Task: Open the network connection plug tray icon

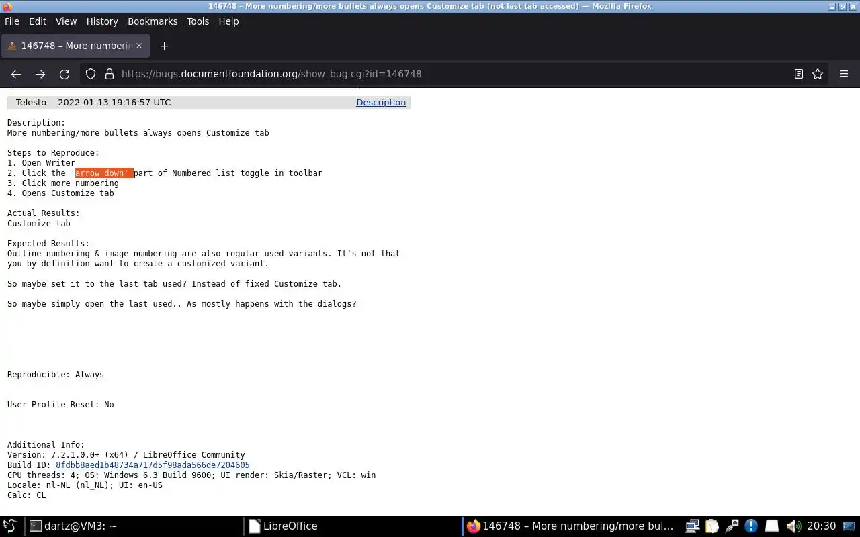Action: click(x=732, y=526)
